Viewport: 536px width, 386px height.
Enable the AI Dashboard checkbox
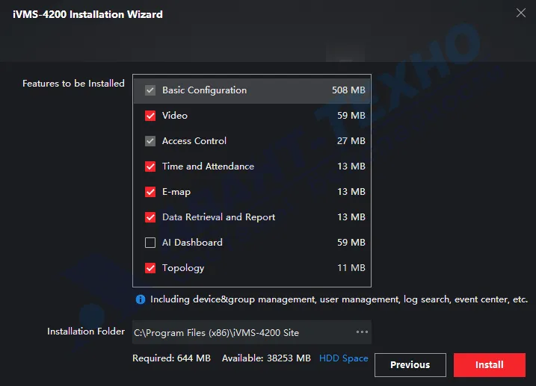coord(150,243)
